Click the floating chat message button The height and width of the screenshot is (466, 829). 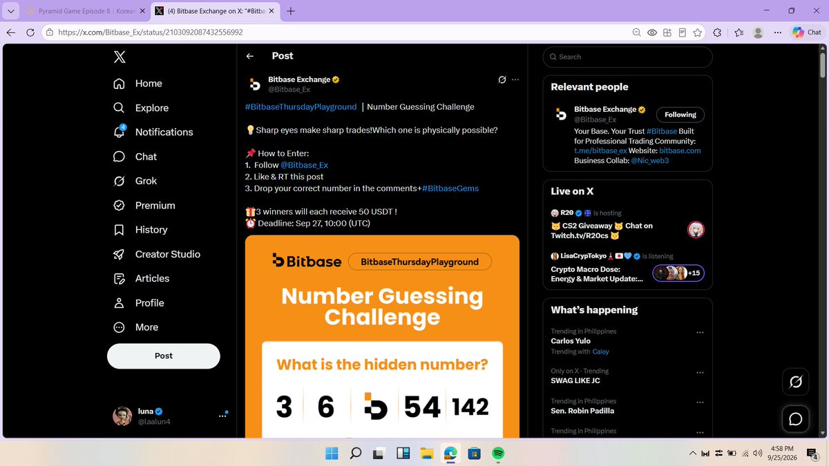(795, 419)
